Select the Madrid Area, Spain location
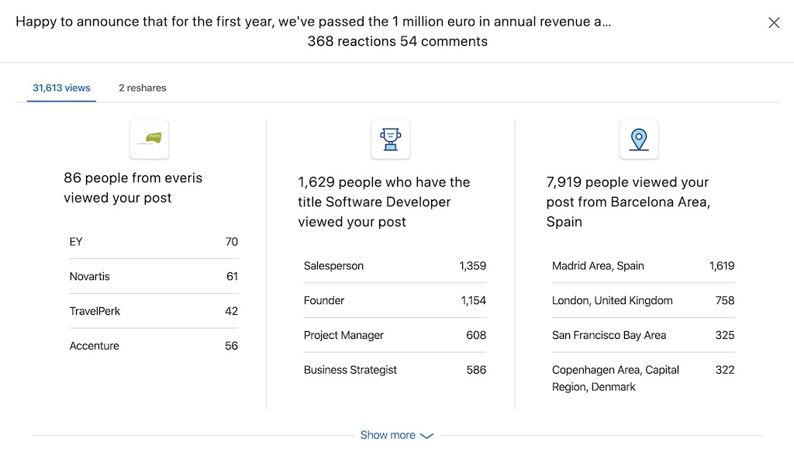 click(643, 266)
